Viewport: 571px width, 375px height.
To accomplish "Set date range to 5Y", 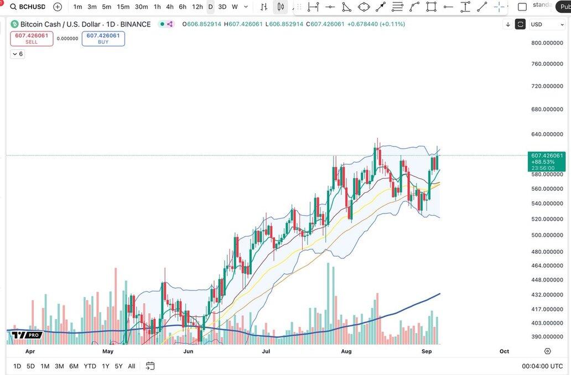I will point(119,366).
